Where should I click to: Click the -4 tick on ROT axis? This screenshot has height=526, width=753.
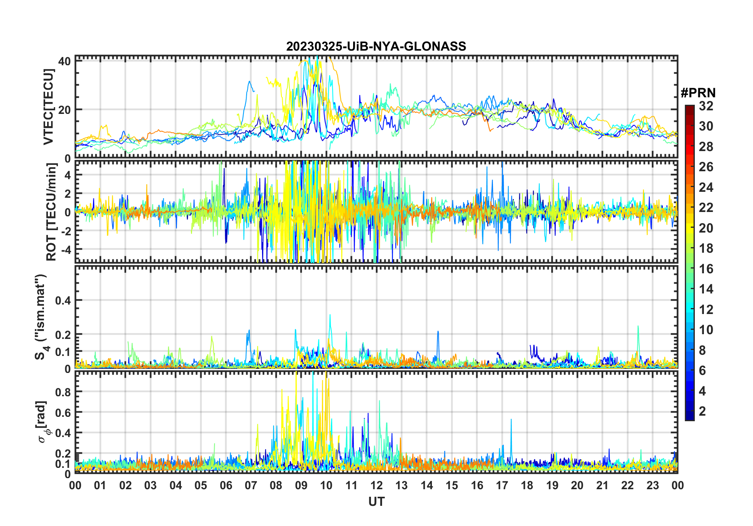coord(65,249)
